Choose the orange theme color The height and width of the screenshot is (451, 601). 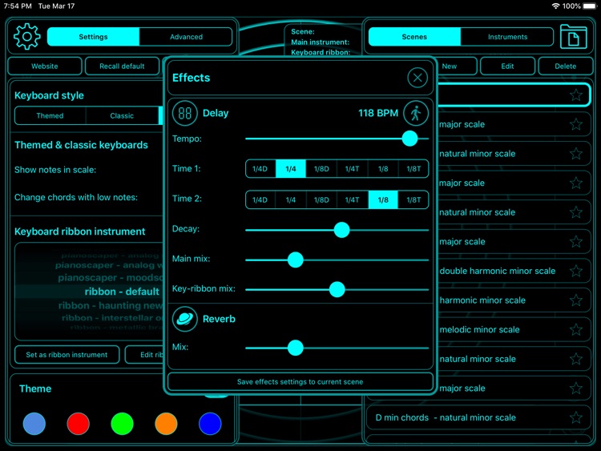[166, 424]
